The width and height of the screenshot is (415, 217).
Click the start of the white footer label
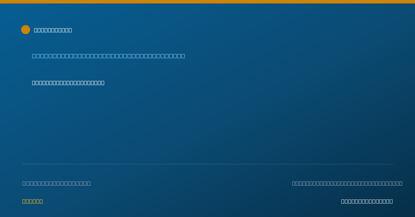coord(343,201)
